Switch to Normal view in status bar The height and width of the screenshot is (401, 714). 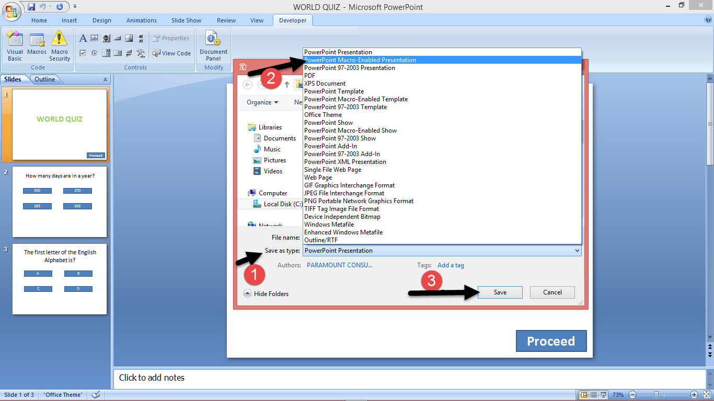click(584, 395)
